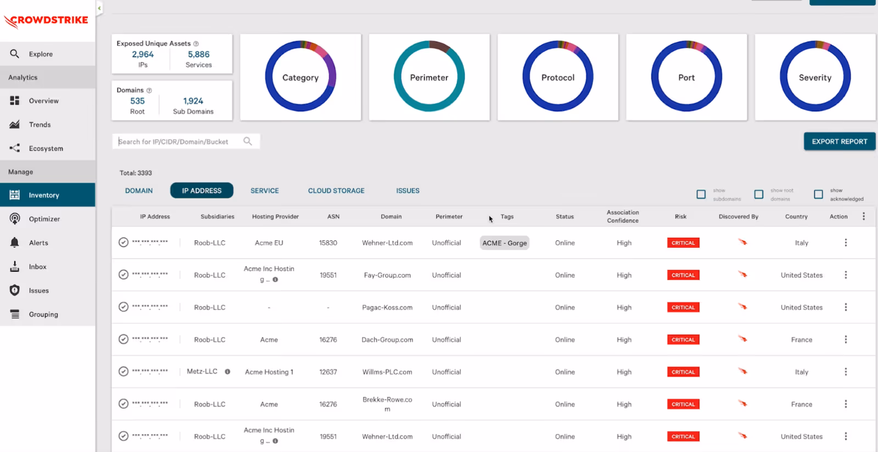Open the Severity donut chart
878x452 pixels.
(815, 77)
